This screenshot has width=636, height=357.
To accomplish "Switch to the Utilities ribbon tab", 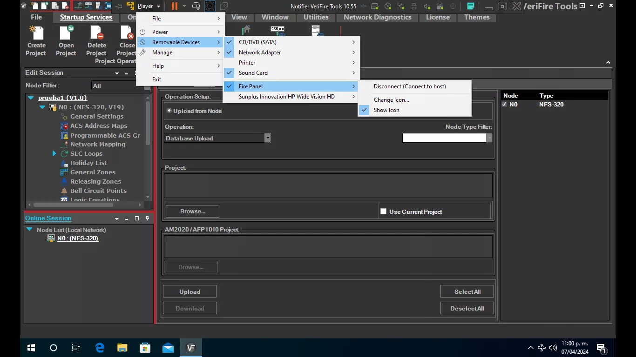I will tap(316, 17).
